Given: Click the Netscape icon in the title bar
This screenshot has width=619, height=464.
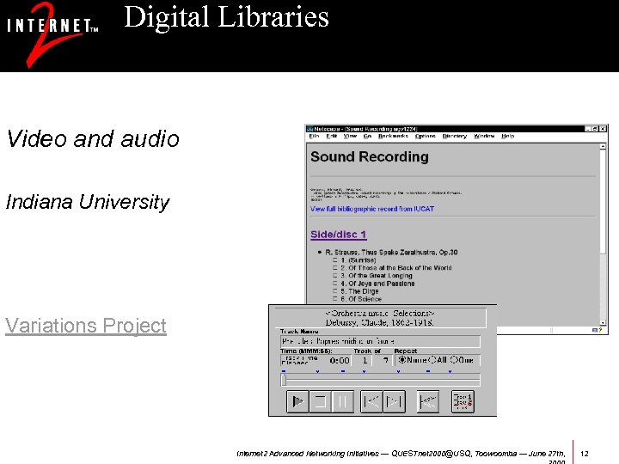Looking at the screenshot, I should 310,129.
